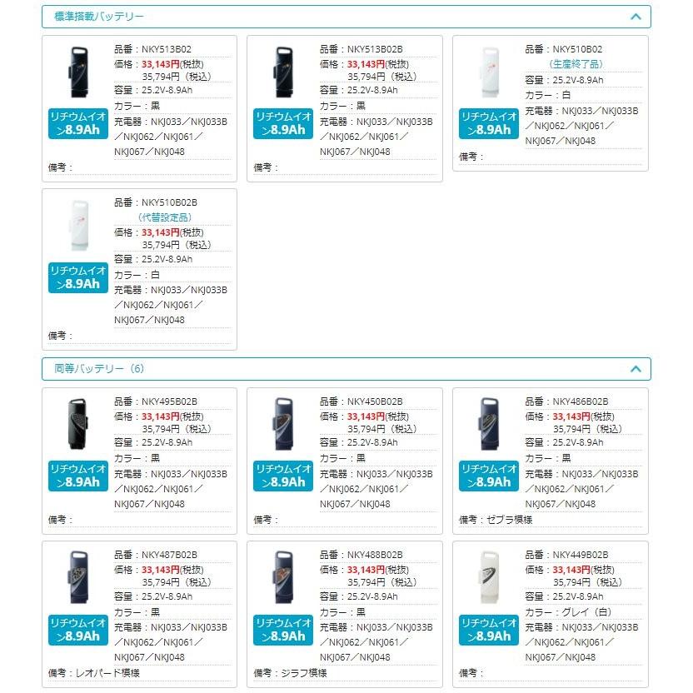Collapse the 同等バッテリー（6） section
Screen dimensions: 693x693
(x=636, y=368)
